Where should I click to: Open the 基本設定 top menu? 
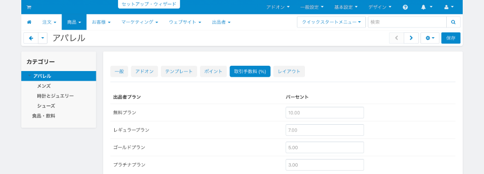[346, 7]
